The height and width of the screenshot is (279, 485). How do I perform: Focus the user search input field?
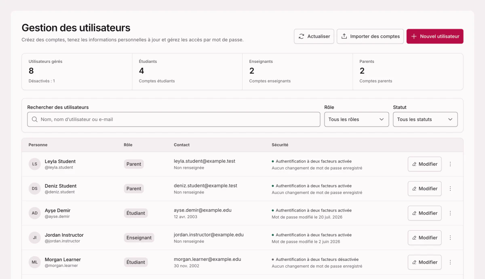point(174,119)
